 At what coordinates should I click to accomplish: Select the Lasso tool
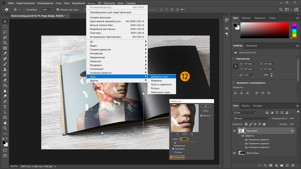[5, 32]
